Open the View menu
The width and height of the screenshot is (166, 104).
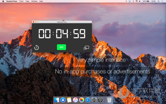[x=27, y=1]
